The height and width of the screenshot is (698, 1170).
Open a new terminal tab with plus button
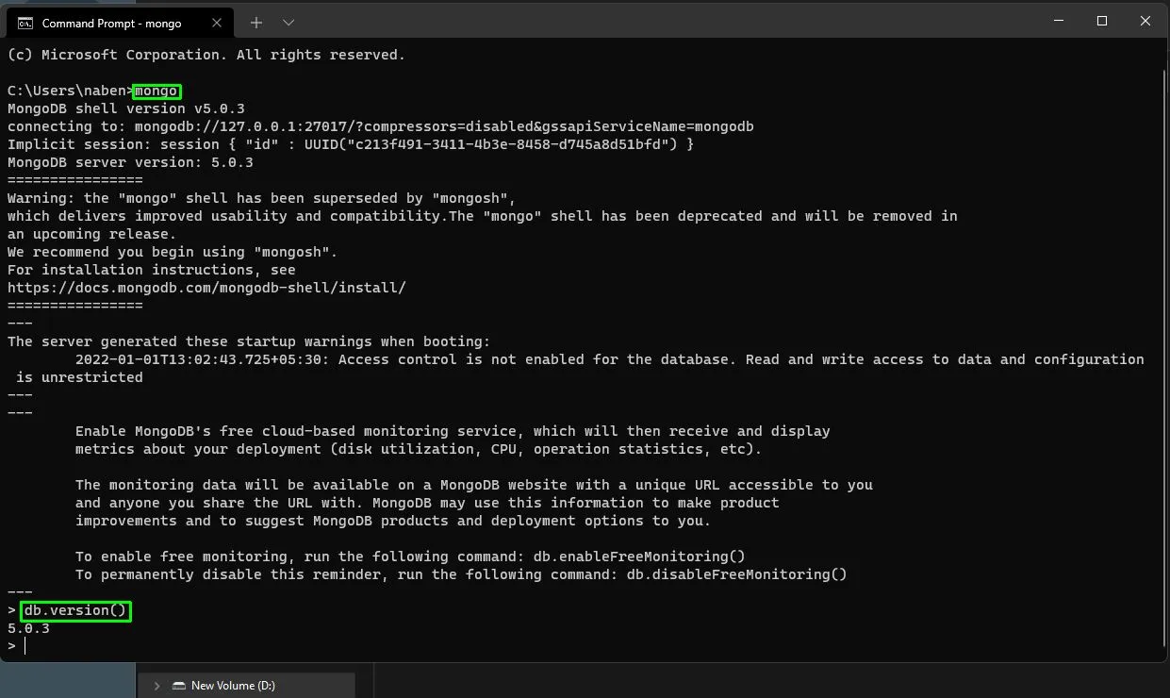tap(256, 22)
